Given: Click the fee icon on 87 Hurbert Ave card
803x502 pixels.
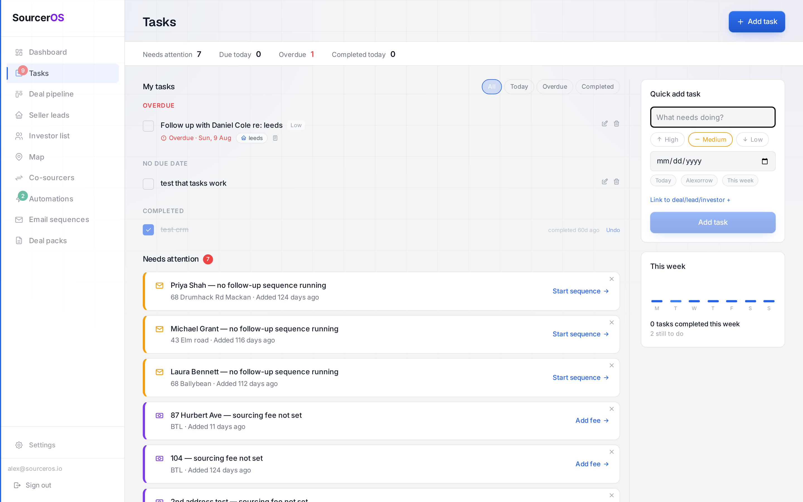Looking at the screenshot, I should (159, 415).
